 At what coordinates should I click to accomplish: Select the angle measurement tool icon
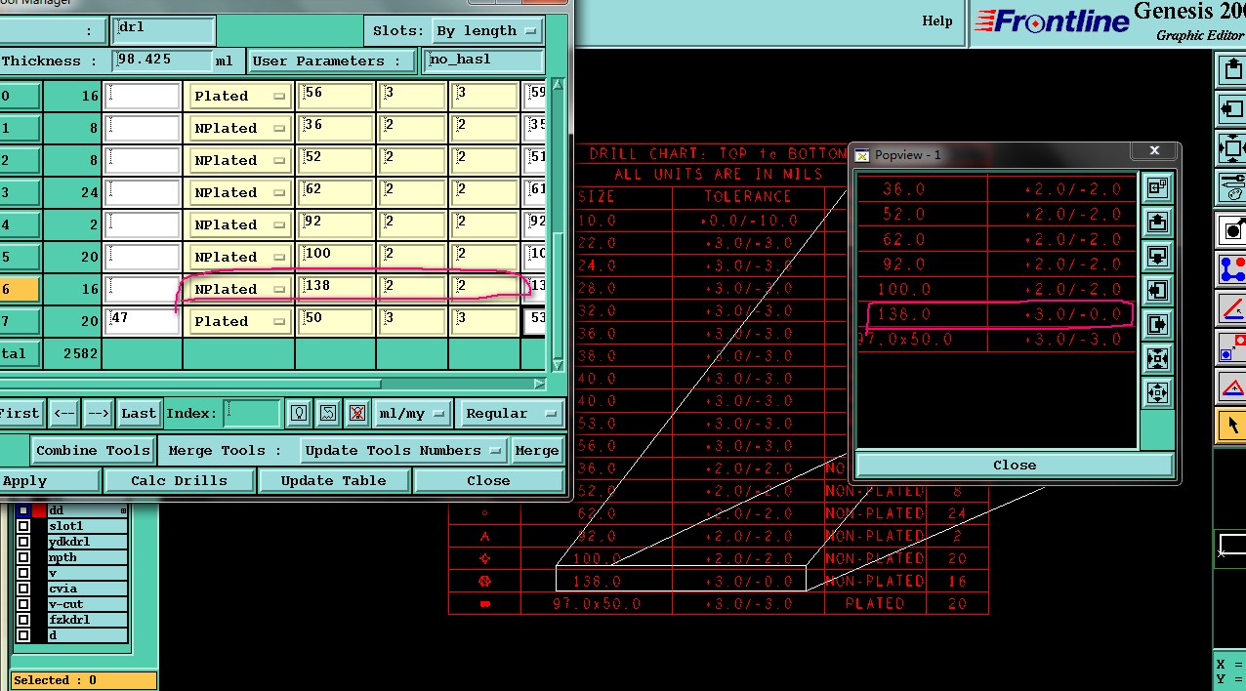(x=1231, y=307)
